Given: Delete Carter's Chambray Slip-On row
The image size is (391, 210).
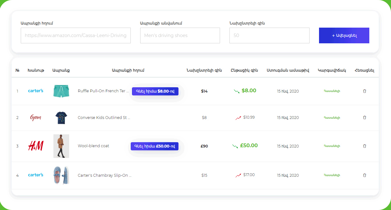Looking at the screenshot, I should point(365,175).
